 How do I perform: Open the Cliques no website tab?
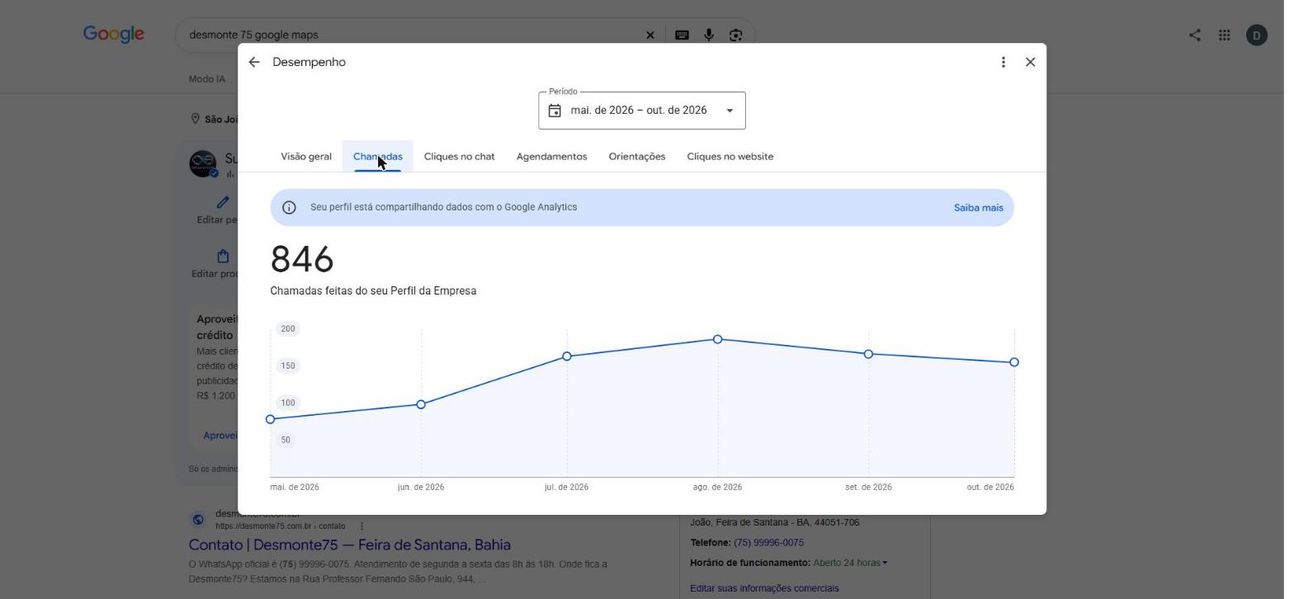pos(730,156)
